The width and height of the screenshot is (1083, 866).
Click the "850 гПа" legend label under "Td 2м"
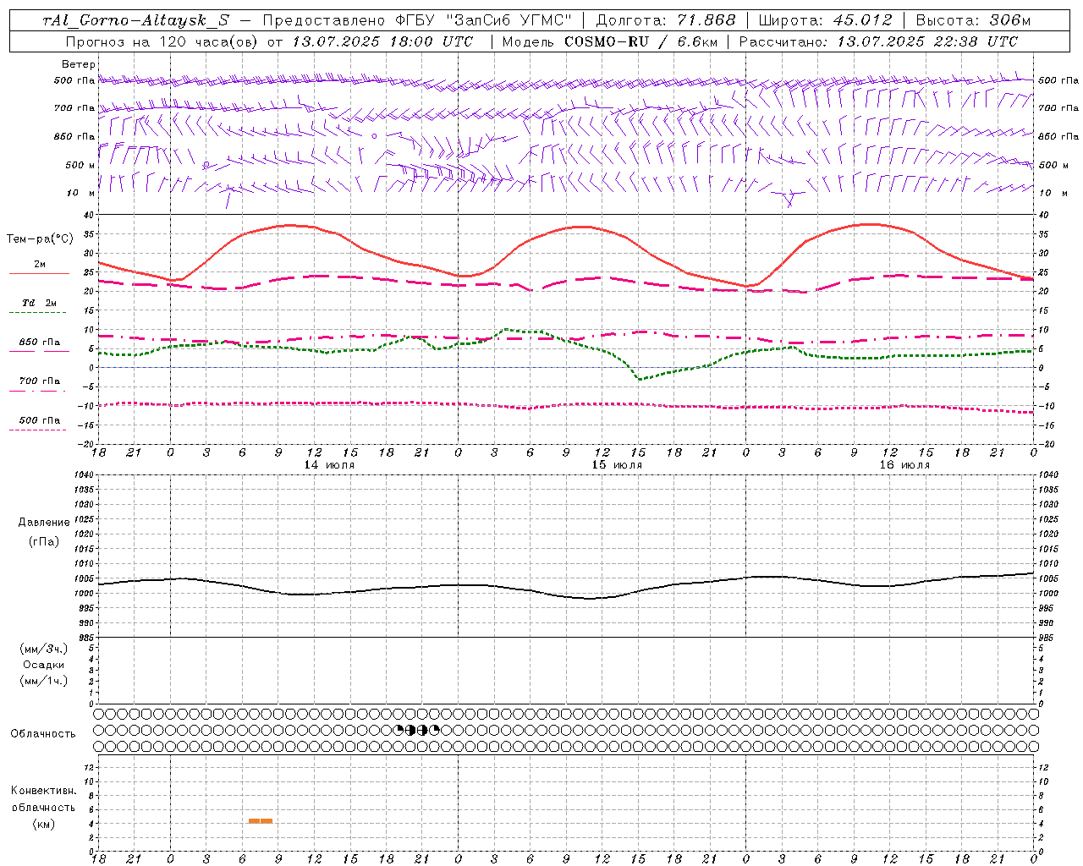point(40,343)
